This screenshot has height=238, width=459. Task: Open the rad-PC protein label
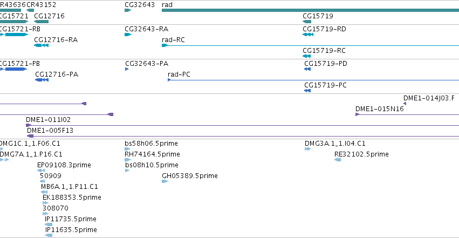pos(179,74)
